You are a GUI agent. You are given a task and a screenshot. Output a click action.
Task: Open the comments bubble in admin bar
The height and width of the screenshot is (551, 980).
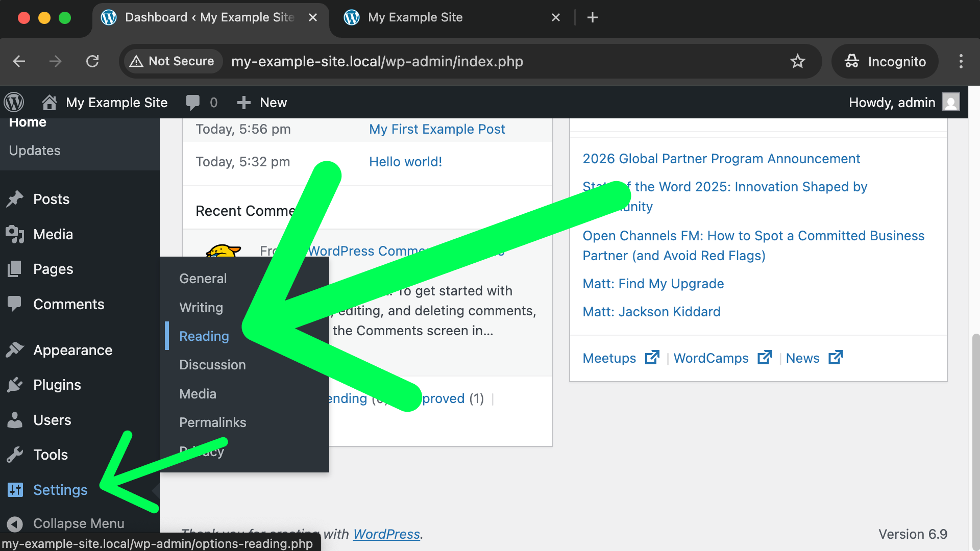click(x=193, y=103)
